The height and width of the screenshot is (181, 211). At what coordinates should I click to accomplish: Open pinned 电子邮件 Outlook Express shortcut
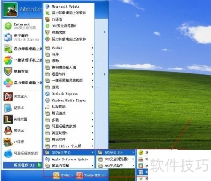coord(22,37)
